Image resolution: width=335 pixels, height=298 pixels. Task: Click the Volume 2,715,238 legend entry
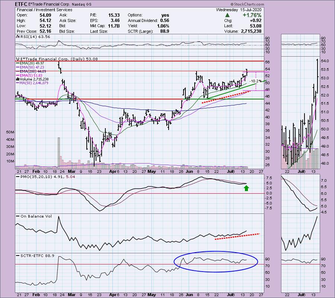click(34, 79)
